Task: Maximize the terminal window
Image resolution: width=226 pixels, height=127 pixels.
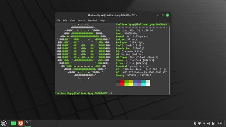Action: pyautogui.click(x=162, y=15)
